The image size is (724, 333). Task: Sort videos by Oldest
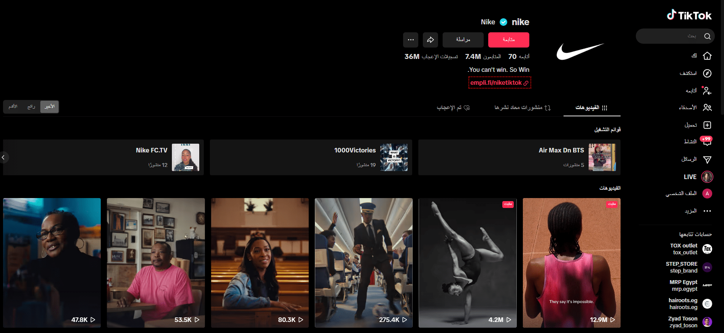(x=13, y=107)
